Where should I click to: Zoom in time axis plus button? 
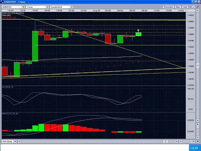194,141
